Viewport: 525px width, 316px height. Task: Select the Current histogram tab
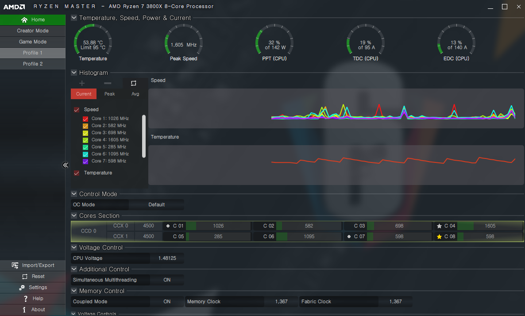[x=84, y=94]
